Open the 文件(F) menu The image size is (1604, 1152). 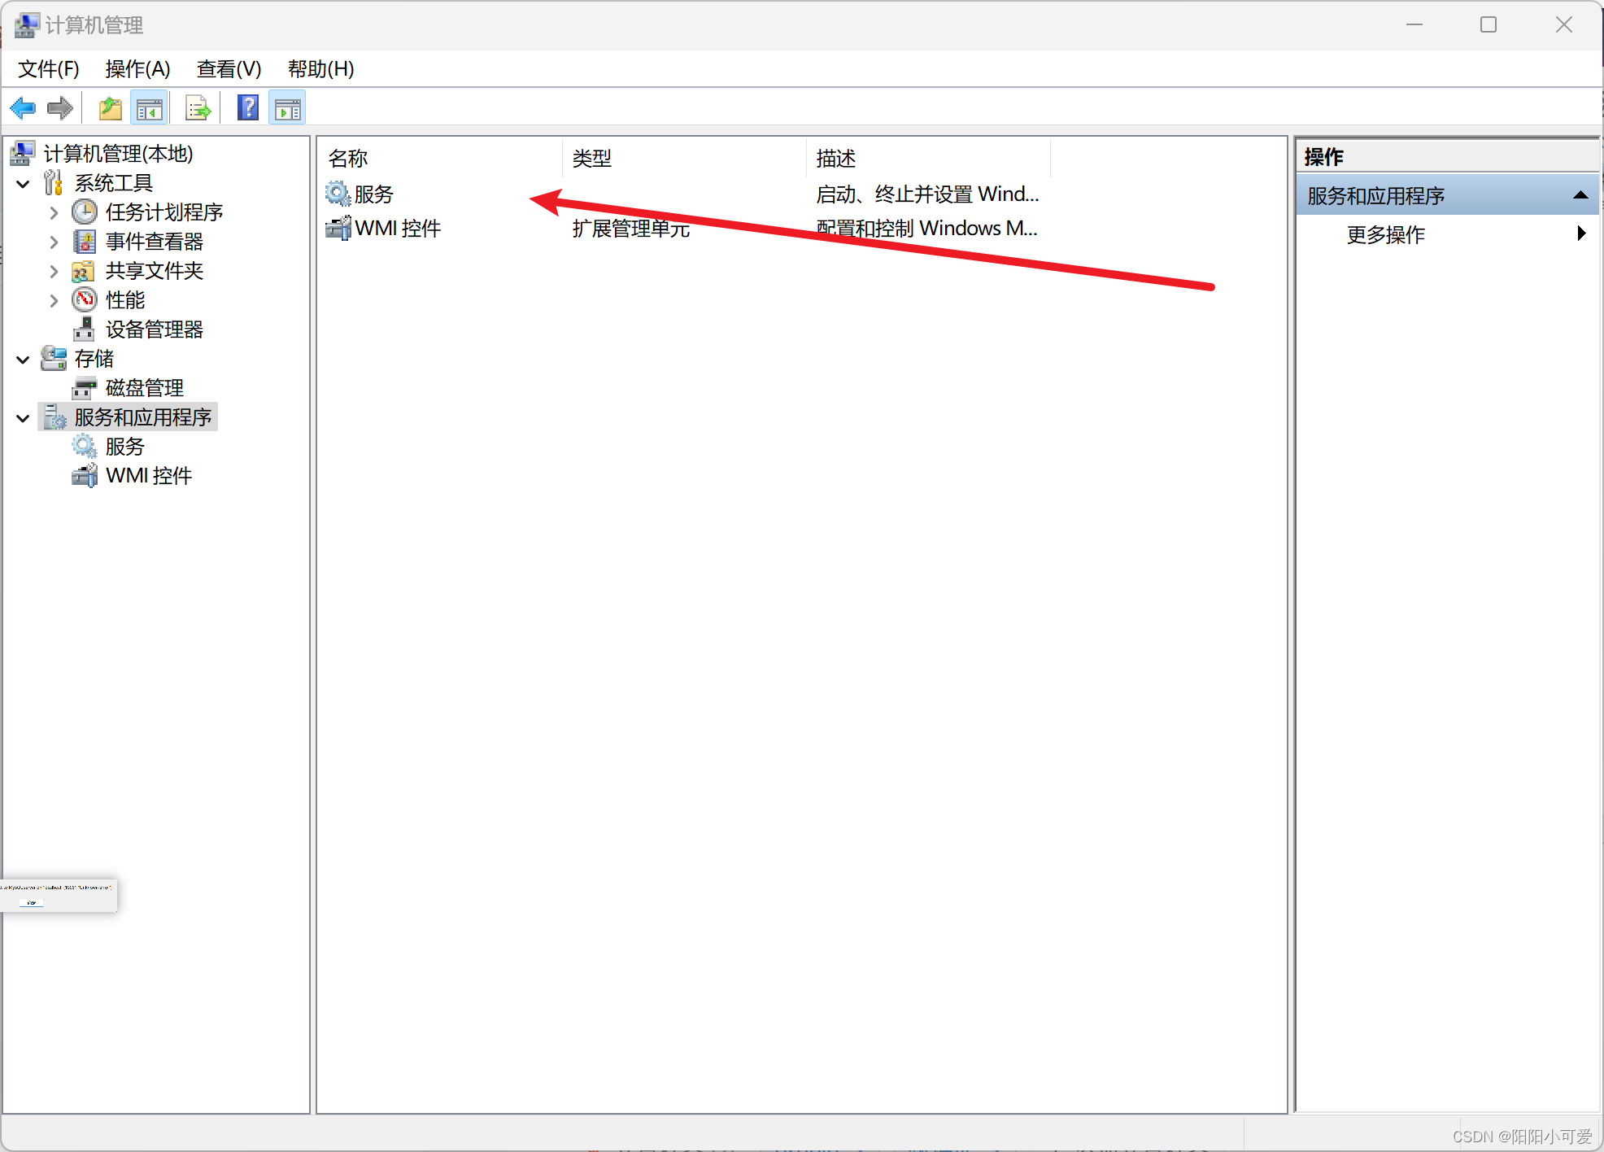click(47, 69)
